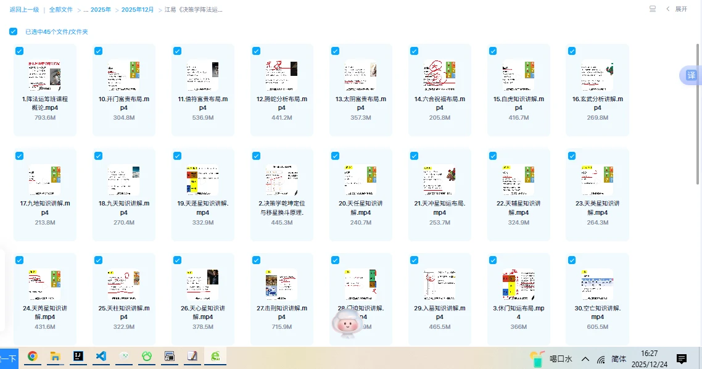Viewport: 702px width, 369px height.
Task: Go to 全部文件 in breadcrumb
Action: [60, 10]
